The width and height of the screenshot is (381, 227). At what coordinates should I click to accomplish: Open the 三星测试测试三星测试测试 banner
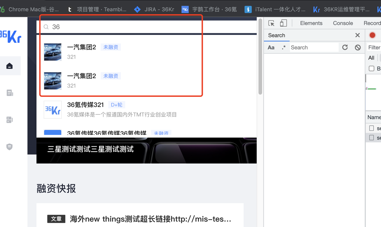[146, 150]
